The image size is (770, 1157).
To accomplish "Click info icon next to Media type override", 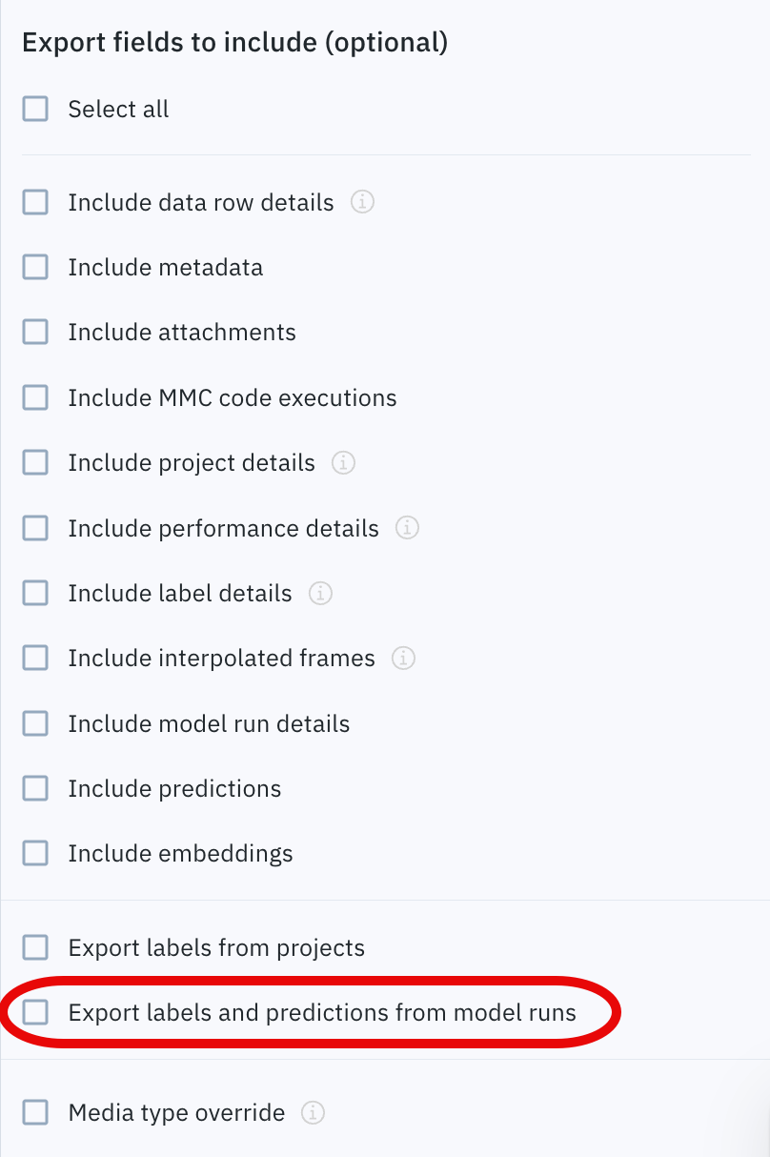I will [x=313, y=1112].
